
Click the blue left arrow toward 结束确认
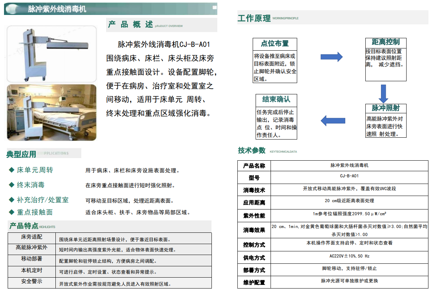click(x=333, y=121)
